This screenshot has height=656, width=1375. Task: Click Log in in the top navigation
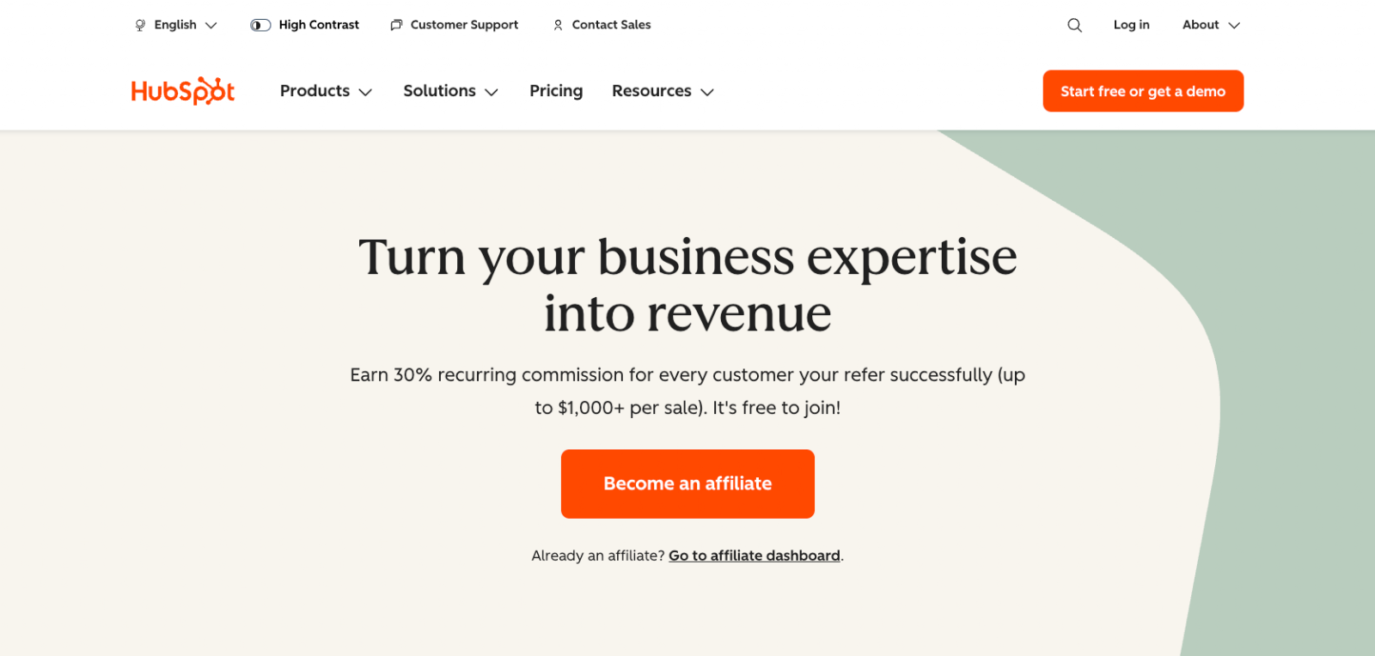point(1131,25)
